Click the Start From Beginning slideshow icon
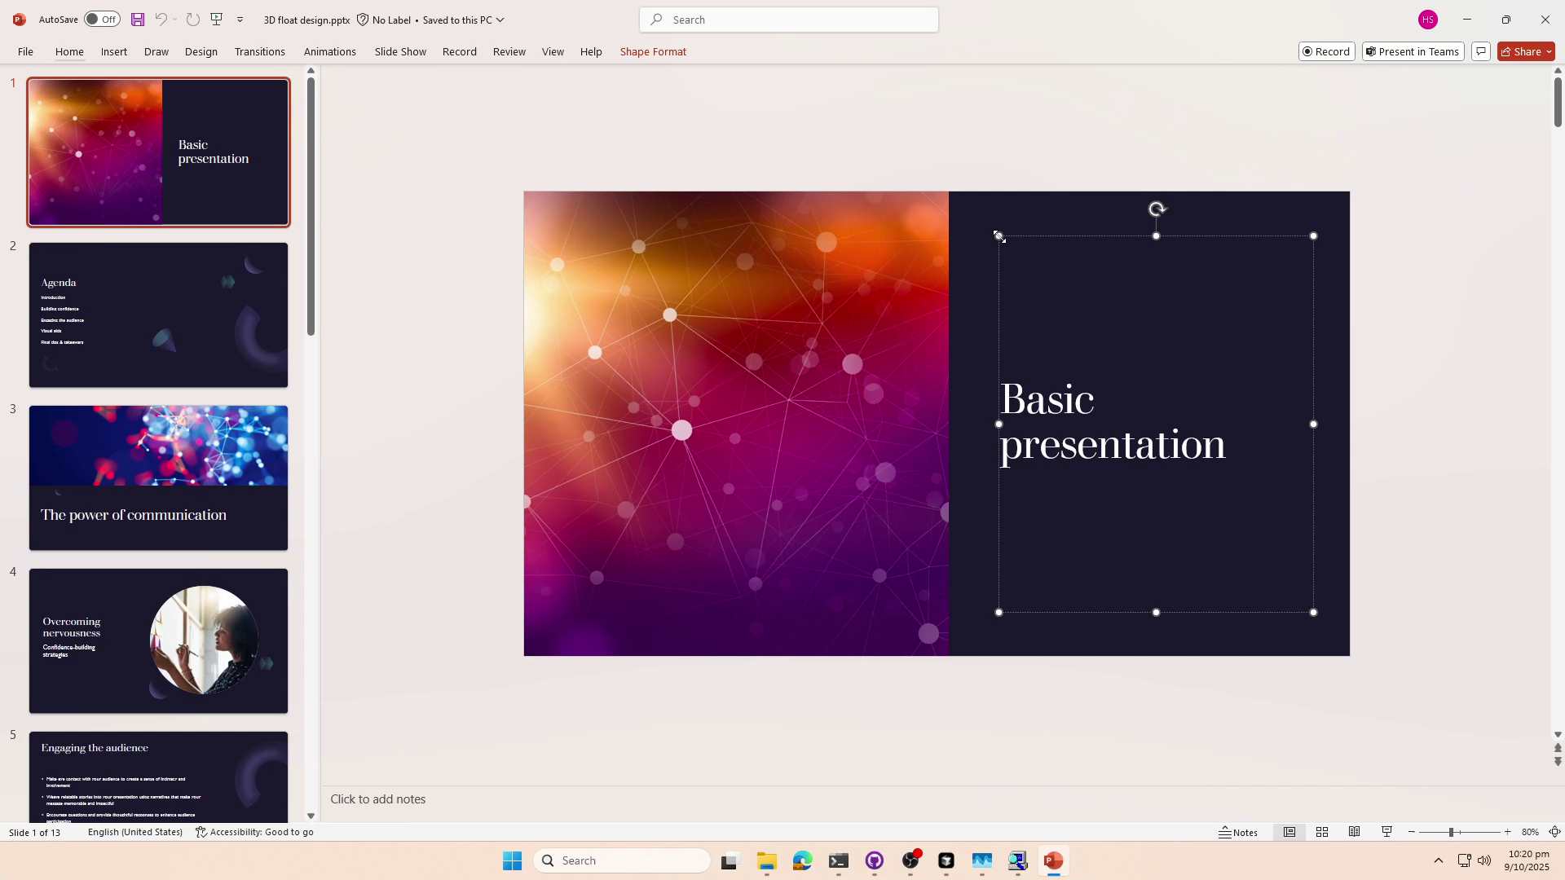 point(216,19)
